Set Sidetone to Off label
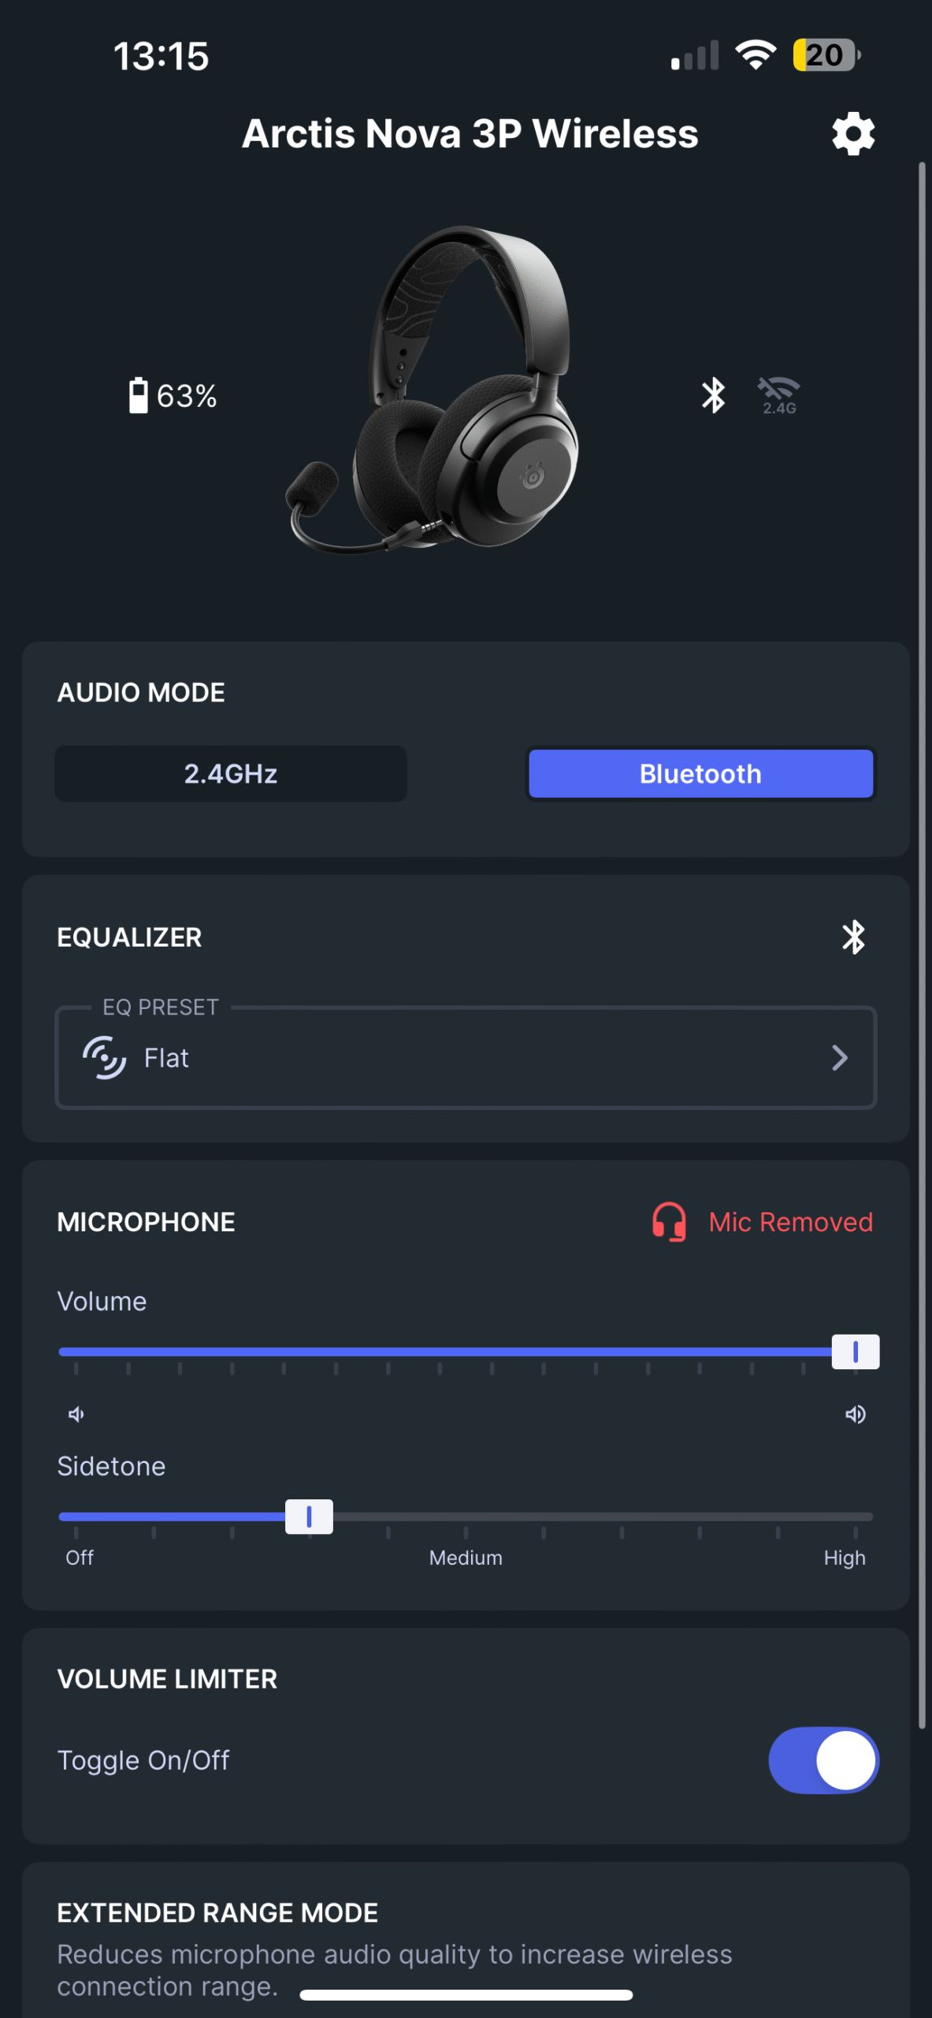 pyautogui.click(x=80, y=1558)
